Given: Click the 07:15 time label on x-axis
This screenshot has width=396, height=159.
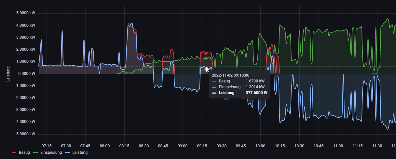Looking at the screenshot, I should [47, 146].
